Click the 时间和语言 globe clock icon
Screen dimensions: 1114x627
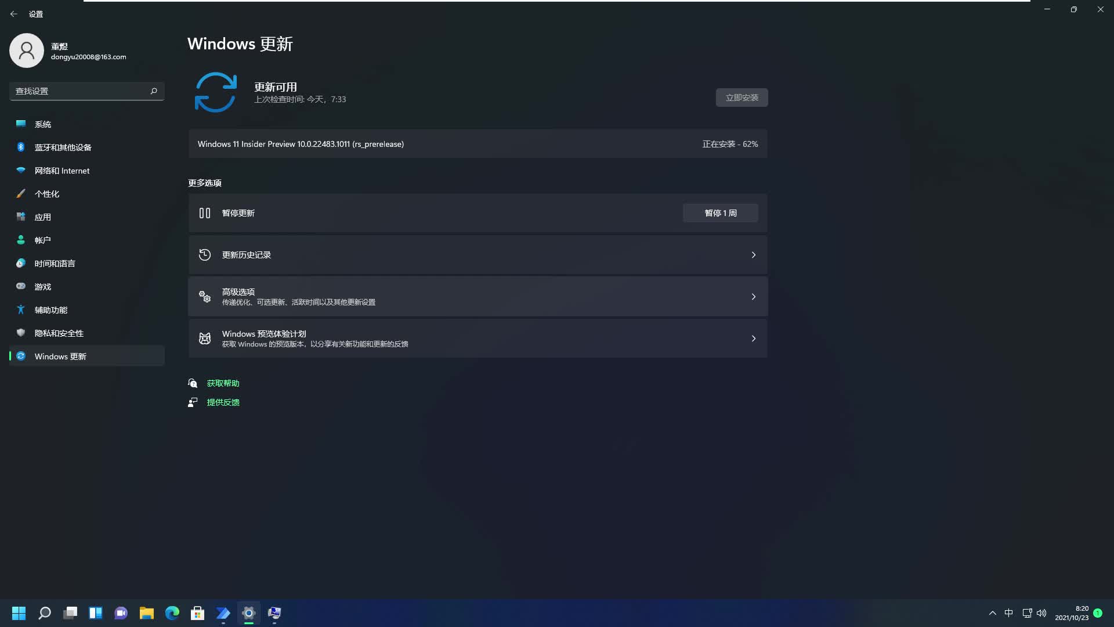coord(21,263)
